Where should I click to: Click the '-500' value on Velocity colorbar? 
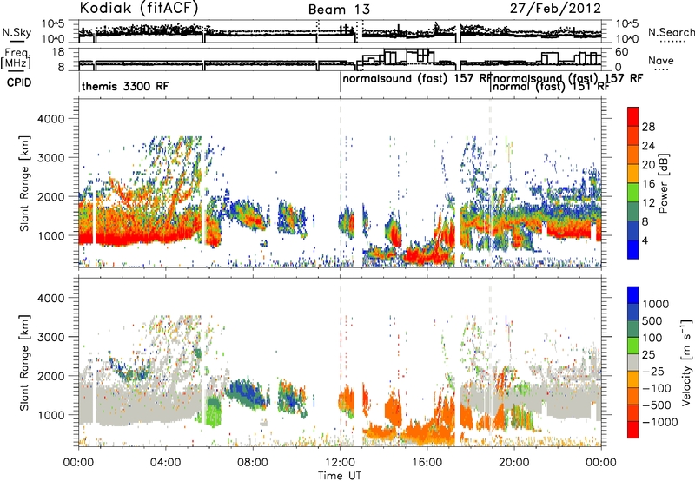(657, 405)
